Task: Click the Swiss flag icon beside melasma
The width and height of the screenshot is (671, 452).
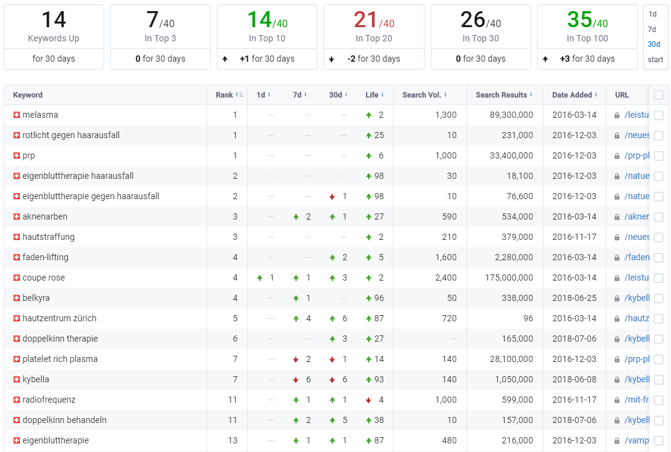Action: click(x=17, y=115)
